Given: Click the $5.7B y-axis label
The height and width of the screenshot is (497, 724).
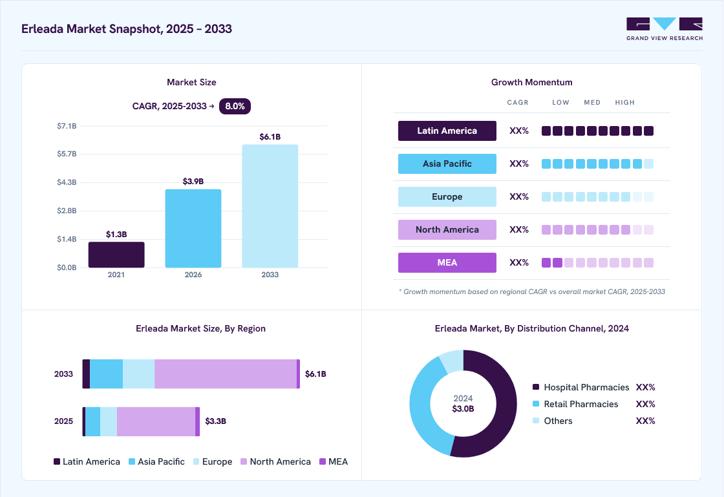Looking at the screenshot, I should [67, 154].
